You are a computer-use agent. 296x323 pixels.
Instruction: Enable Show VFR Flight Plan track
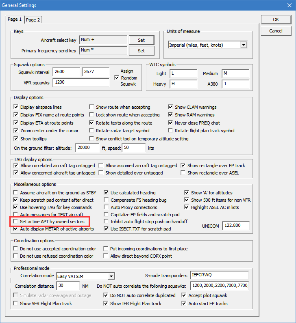click(16, 304)
